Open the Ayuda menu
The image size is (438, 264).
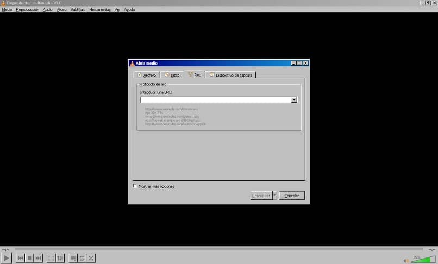pyautogui.click(x=129, y=9)
